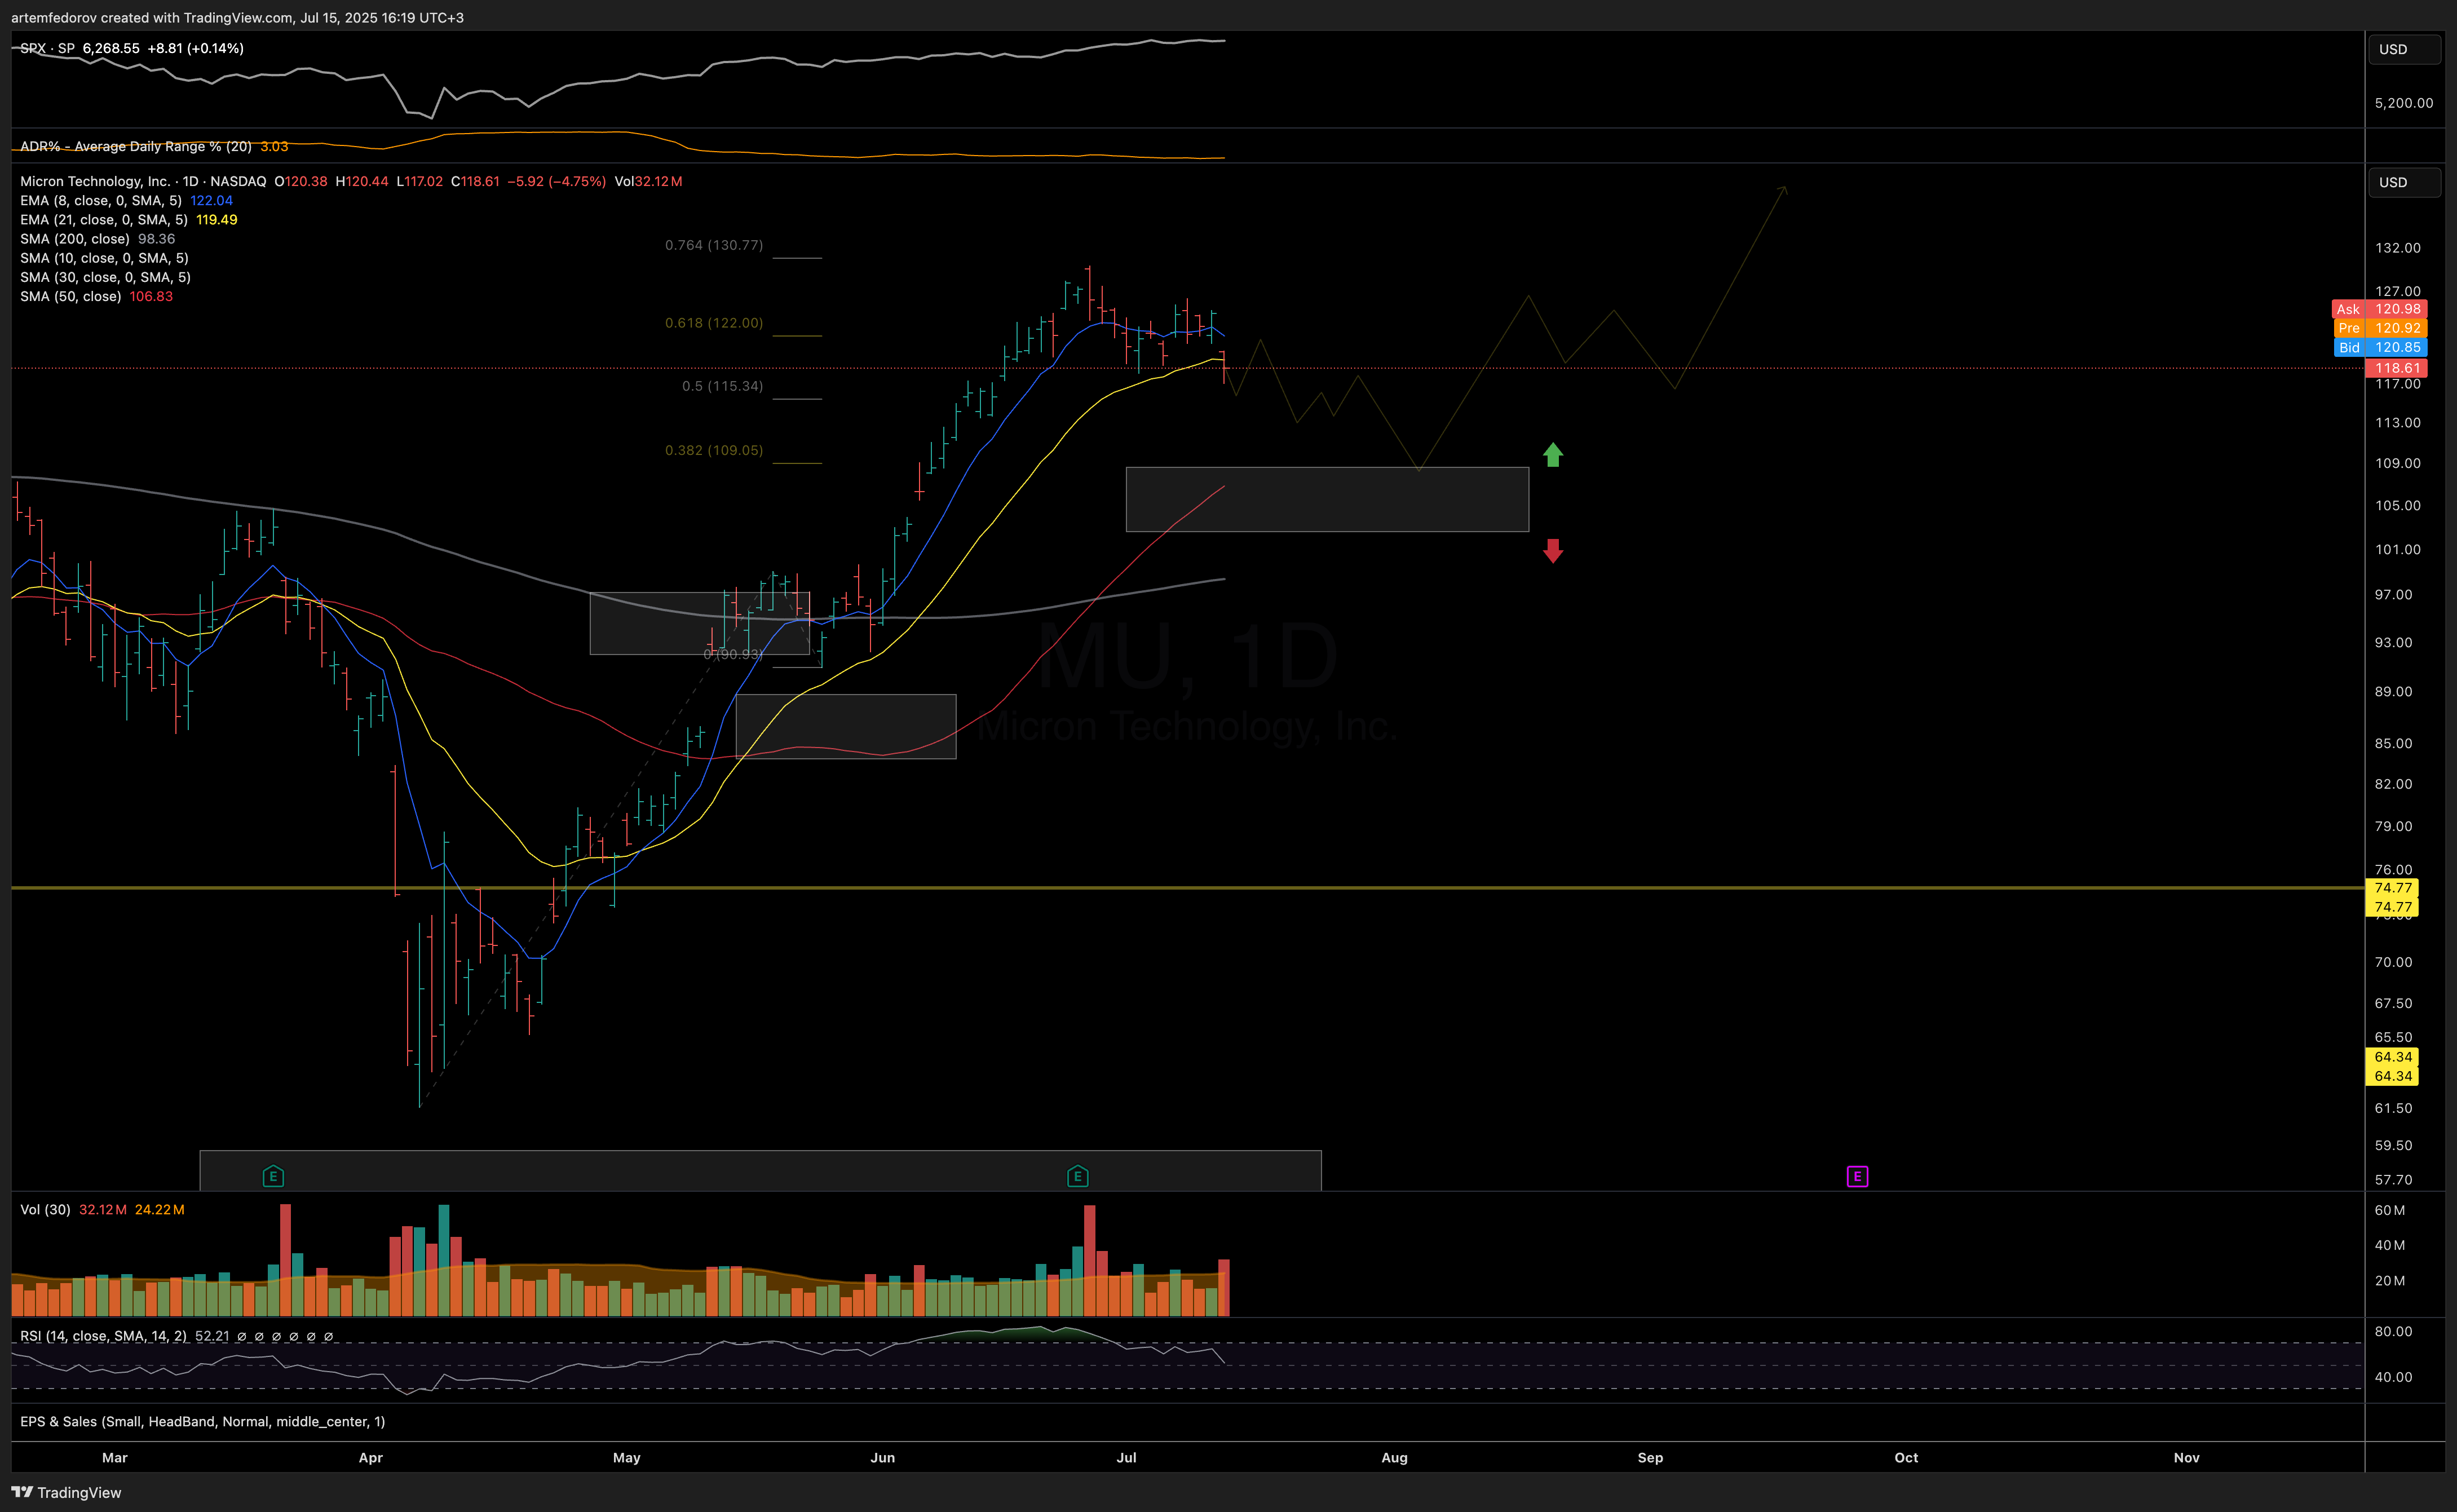2457x1512 pixels.
Task: Click the TradingView logo at bottom left
Action: 66,1492
